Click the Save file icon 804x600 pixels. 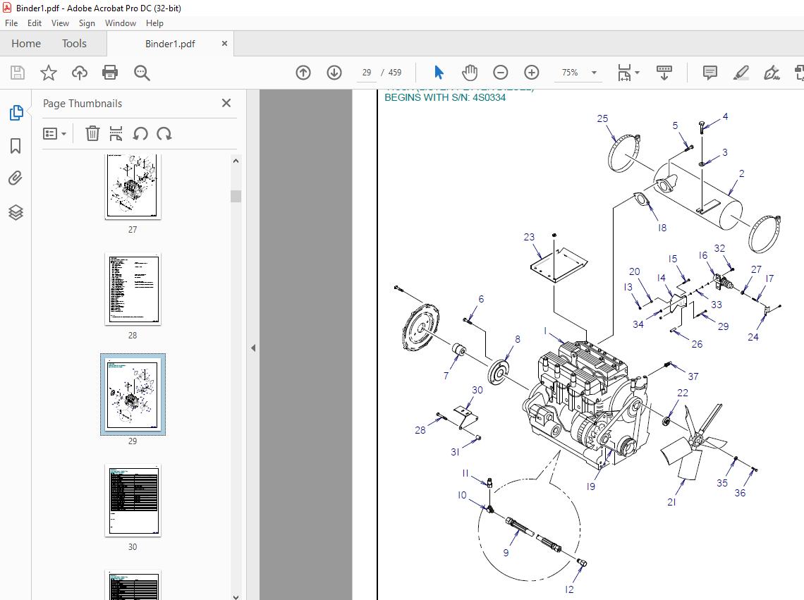(18, 73)
